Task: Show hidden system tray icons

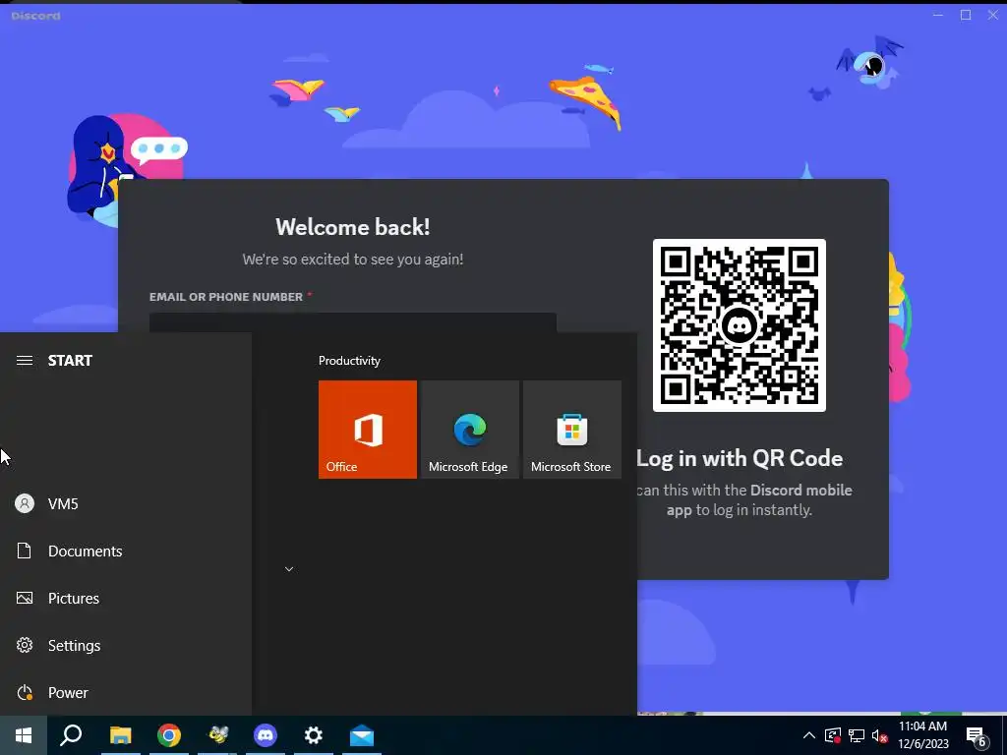Action: [809, 735]
